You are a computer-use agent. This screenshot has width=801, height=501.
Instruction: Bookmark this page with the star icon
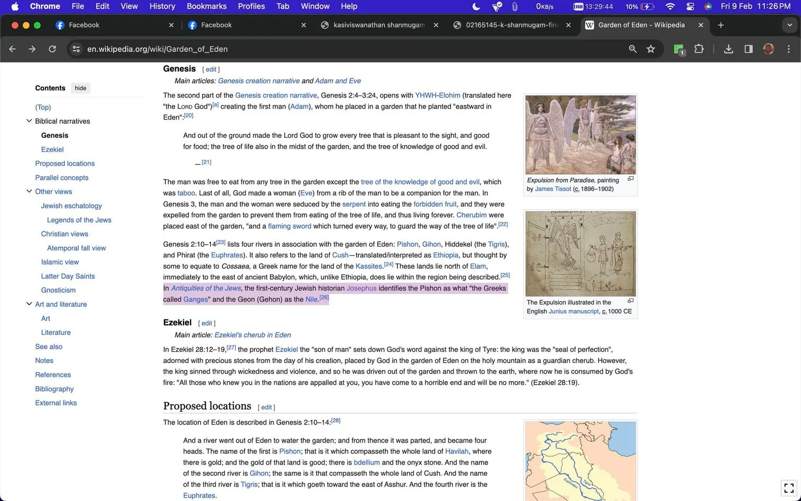click(x=651, y=49)
